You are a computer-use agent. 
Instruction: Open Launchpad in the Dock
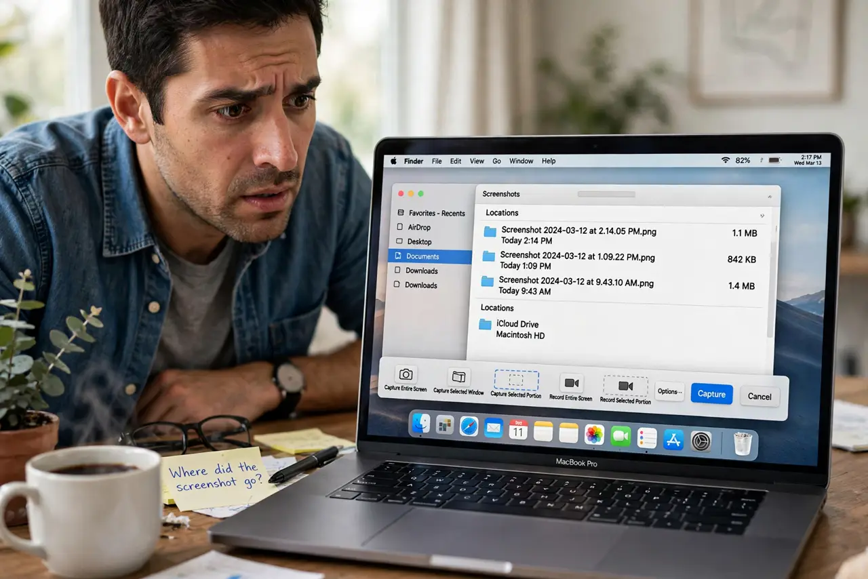click(x=445, y=425)
